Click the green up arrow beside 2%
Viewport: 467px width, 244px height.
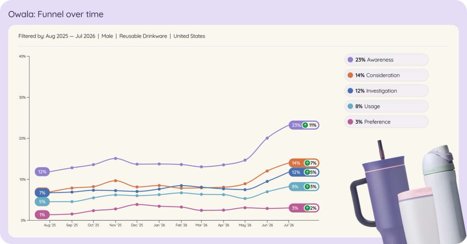[x=307, y=208]
